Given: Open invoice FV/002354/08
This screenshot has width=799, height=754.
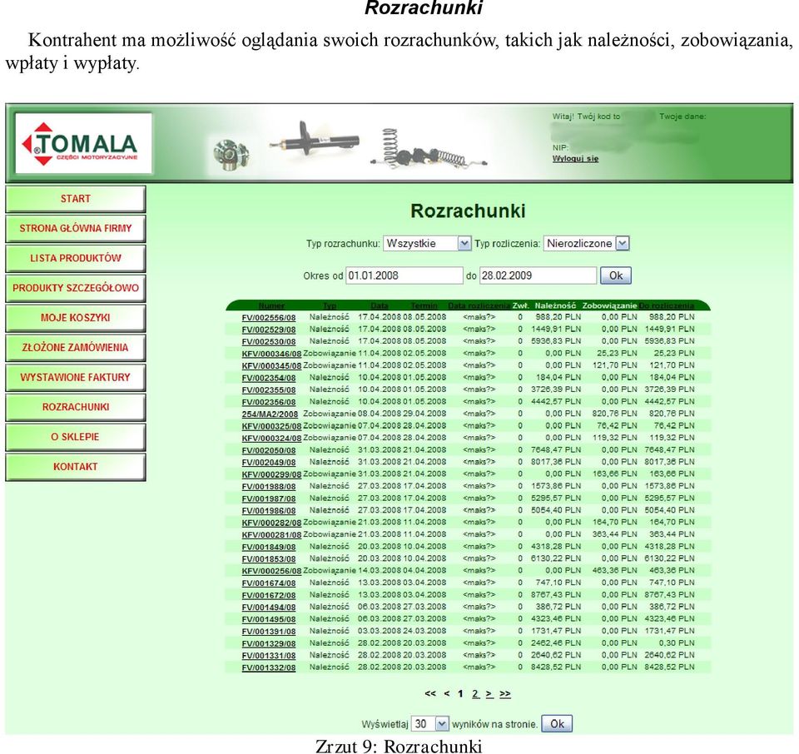Looking at the screenshot, I should (269, 378).
